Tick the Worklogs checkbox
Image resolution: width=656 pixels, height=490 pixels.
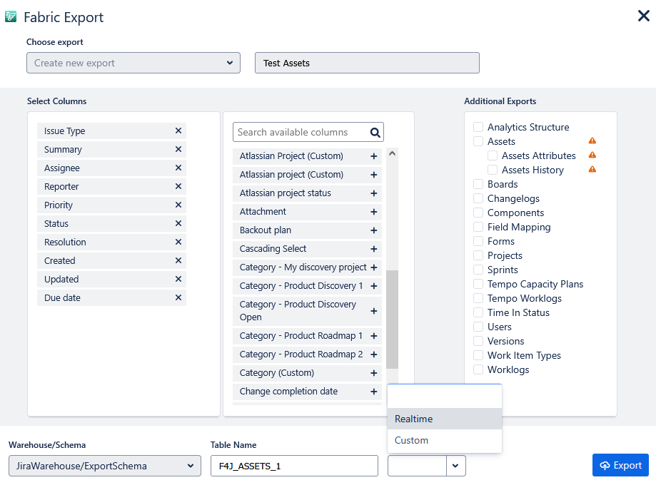point(478,369)
